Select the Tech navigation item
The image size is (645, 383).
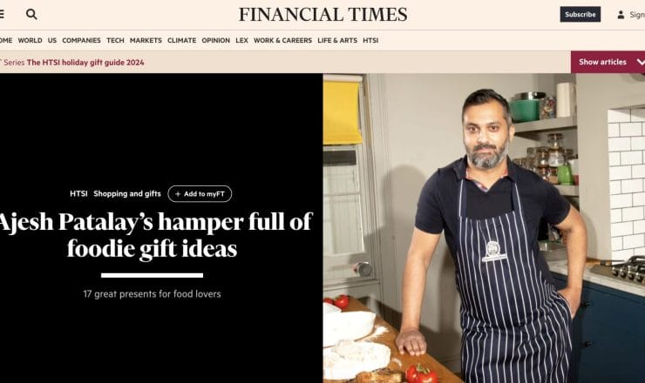(x=115, y=40)
